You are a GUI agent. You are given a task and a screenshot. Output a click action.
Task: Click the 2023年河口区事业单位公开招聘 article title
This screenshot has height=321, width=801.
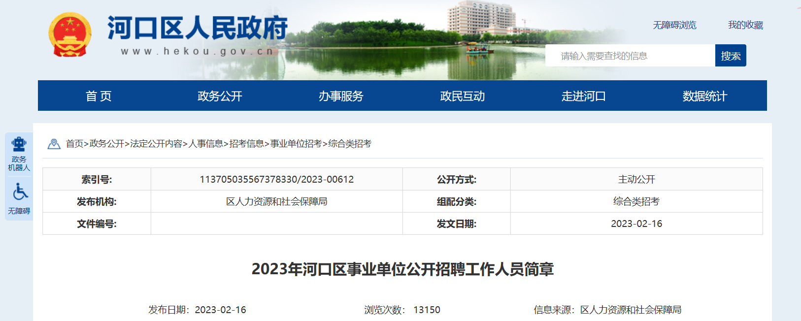point(402,269)
